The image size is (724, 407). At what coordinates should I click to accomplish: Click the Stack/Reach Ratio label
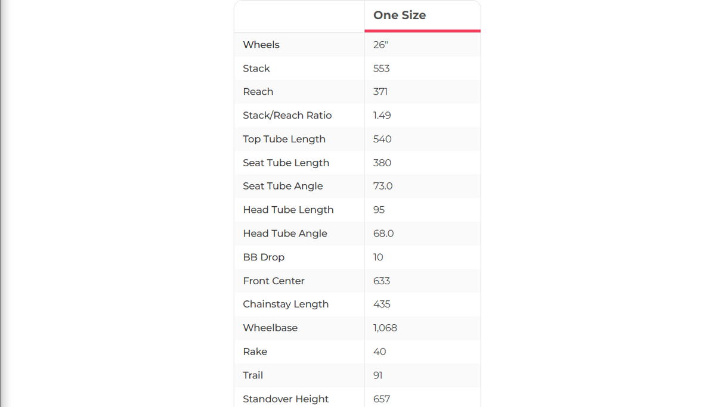(287, 116)
